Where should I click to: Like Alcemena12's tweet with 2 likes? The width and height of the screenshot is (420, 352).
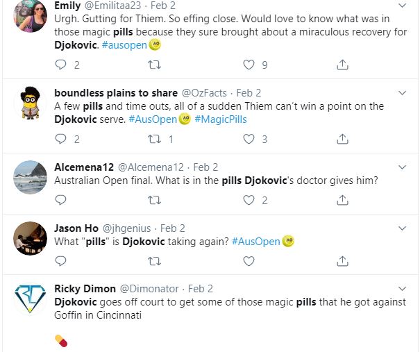coord(249,200)
